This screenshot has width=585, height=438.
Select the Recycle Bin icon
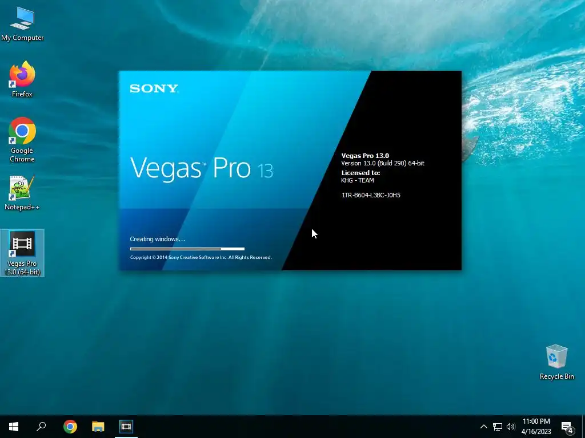pyautogui.click(x=556, y=362)
